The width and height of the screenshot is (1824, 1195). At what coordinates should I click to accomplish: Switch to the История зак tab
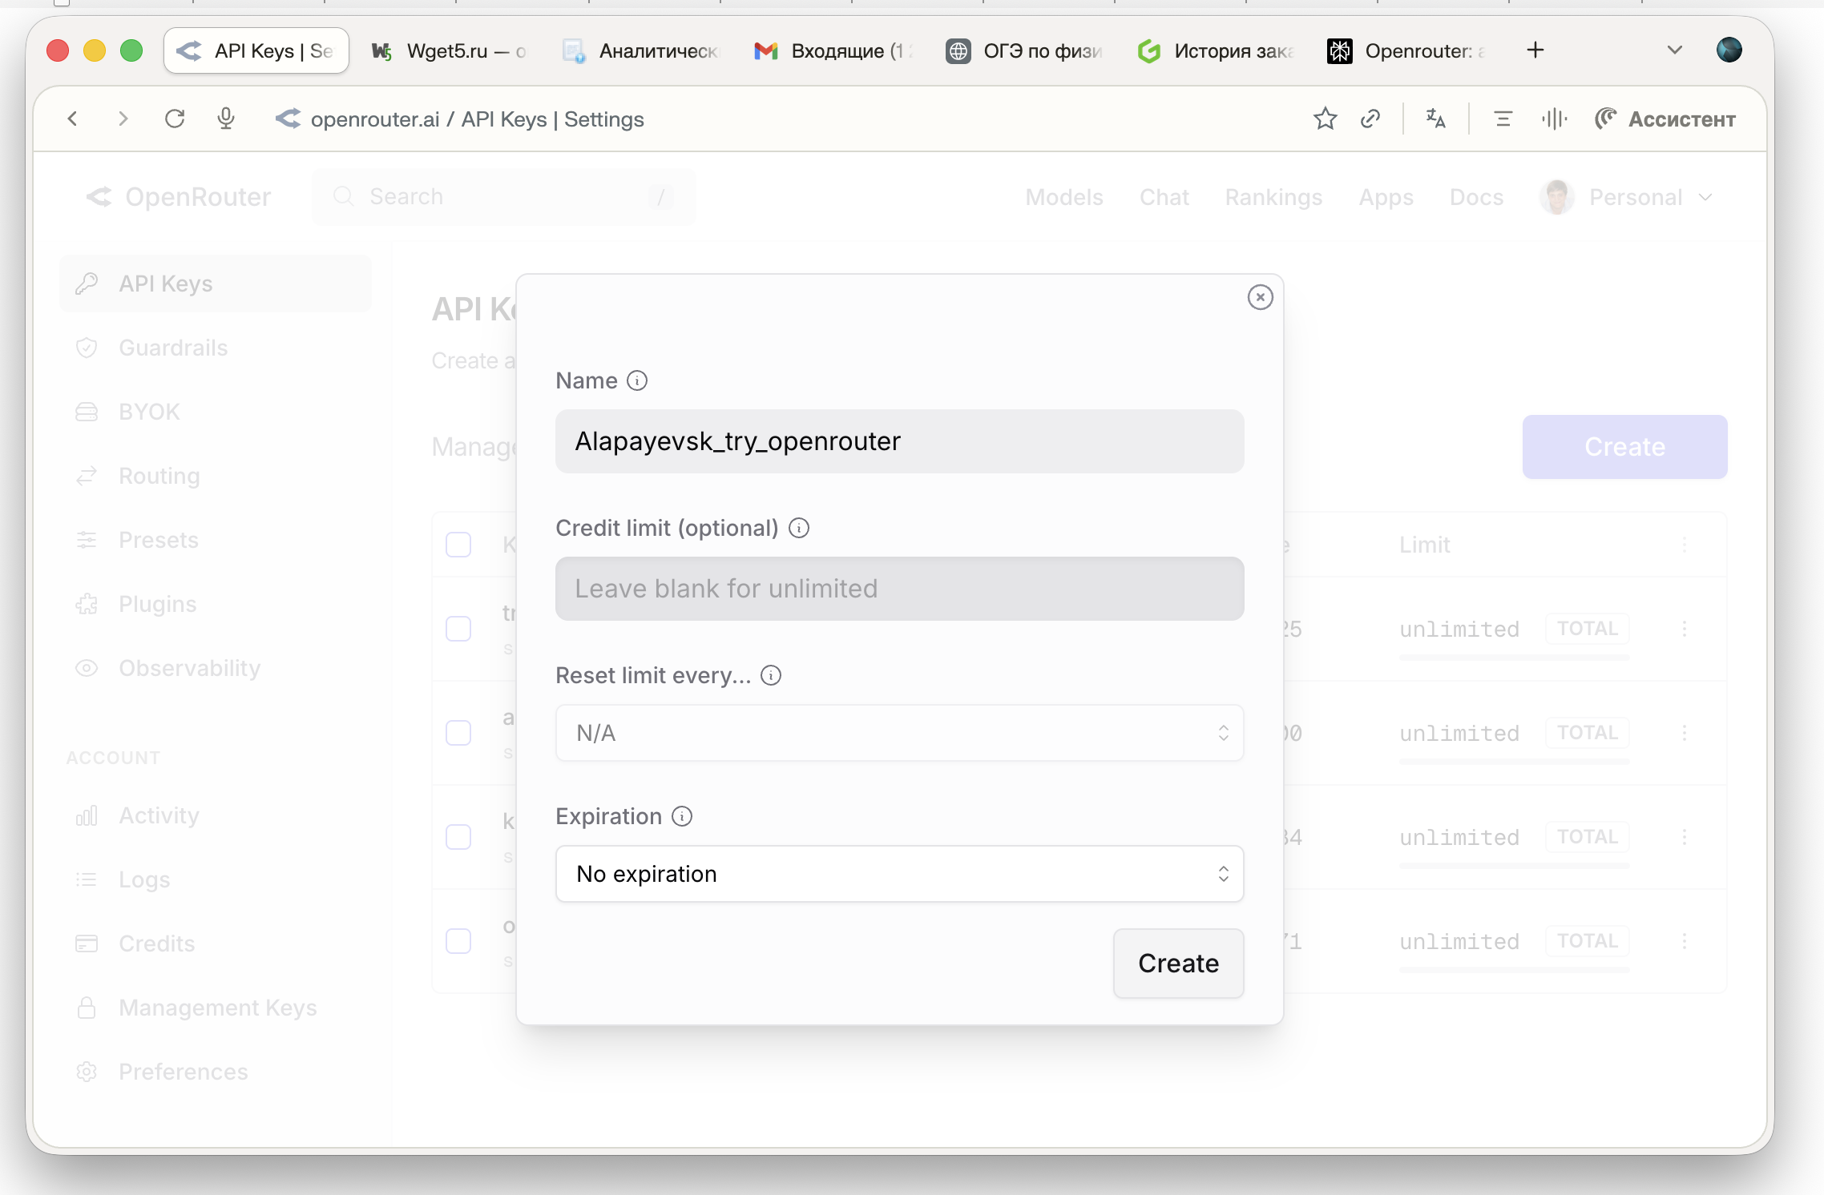tap(1217, 50)
